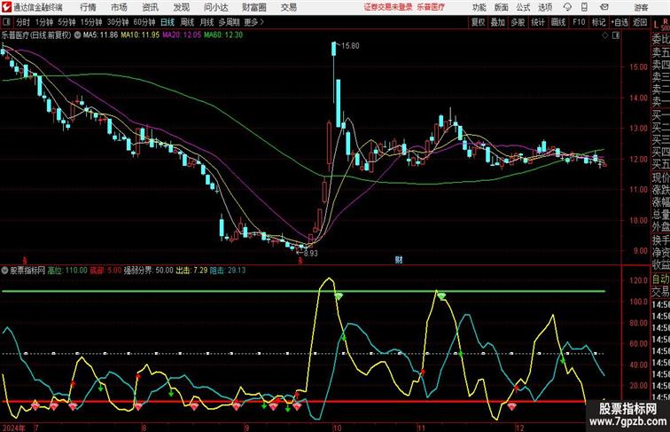Switch to the 周线 weekly tab
Screen dimensions: 670x432
coord(187,22)
